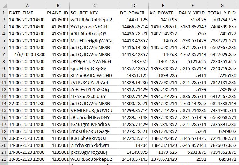Click the DAILY_YIELD header cell
This screenshot has height=165, width=239.
click(x=193, y=13)
